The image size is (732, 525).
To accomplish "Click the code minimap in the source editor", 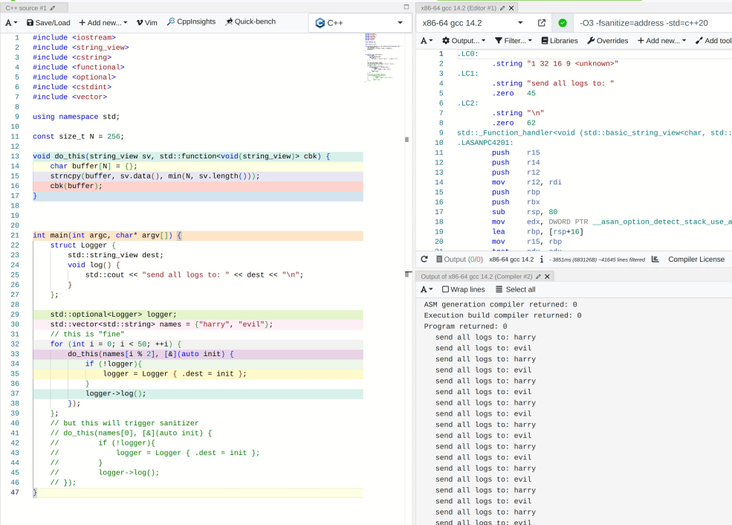I will pyautogui.click(x=383, y=58).
